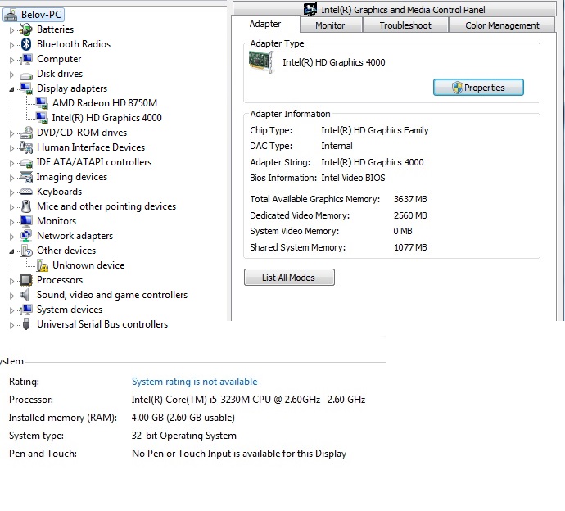
Task: Select the Unknown device entry
Action: 88,265
